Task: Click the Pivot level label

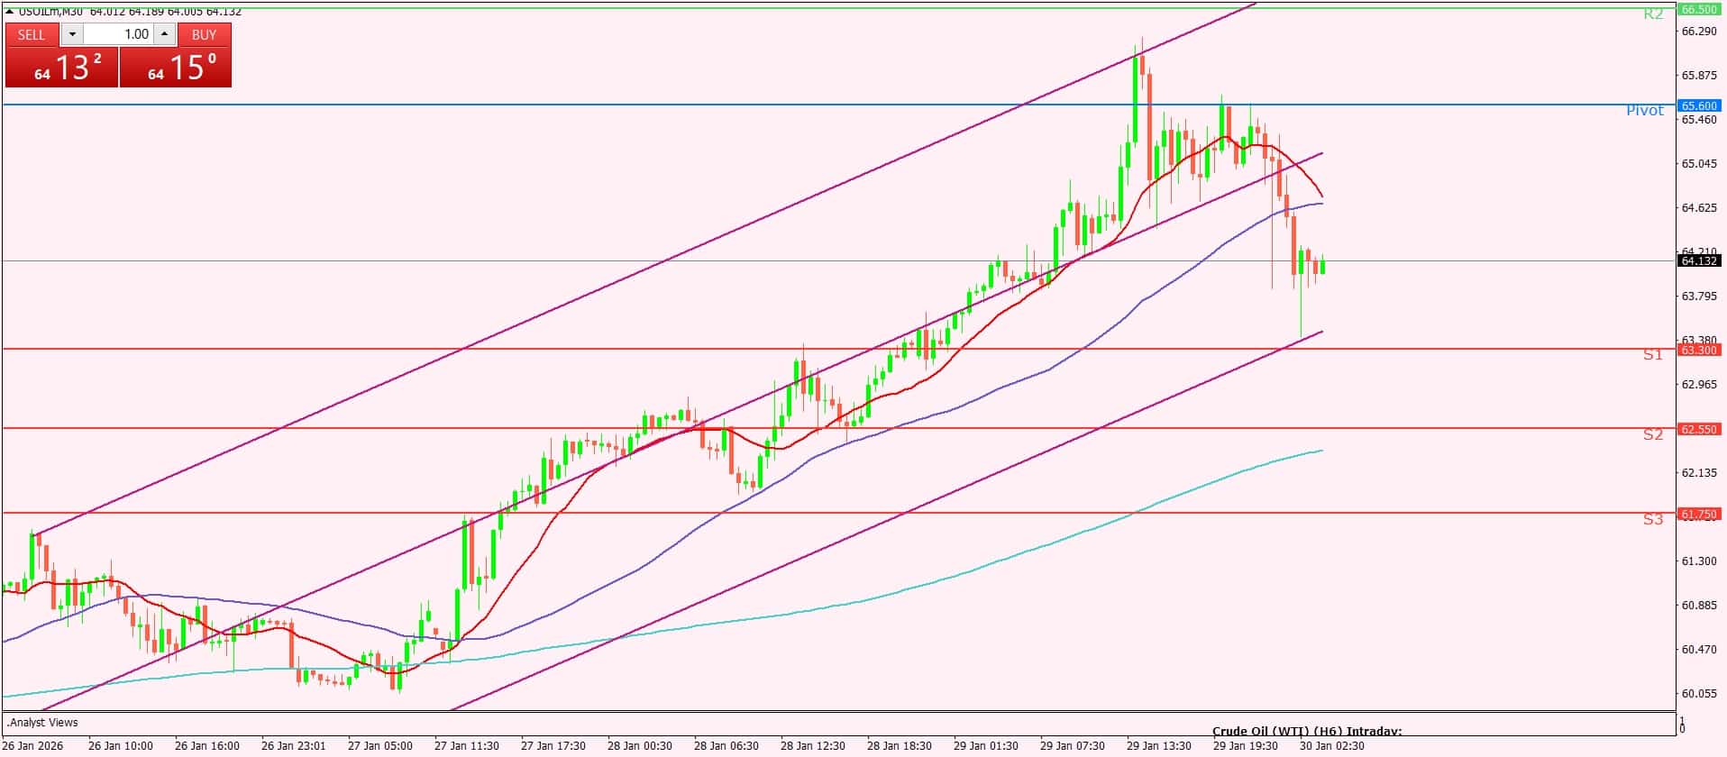Action: click(x=1645, y=110)
